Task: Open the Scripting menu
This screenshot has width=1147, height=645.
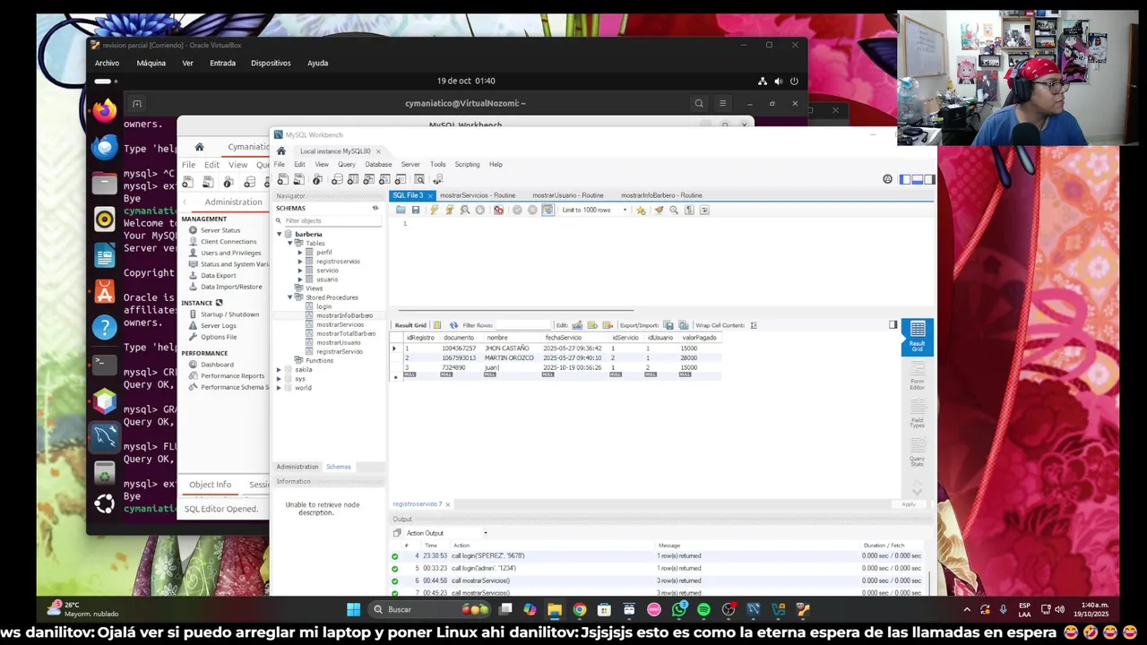Action: point(467,164)
